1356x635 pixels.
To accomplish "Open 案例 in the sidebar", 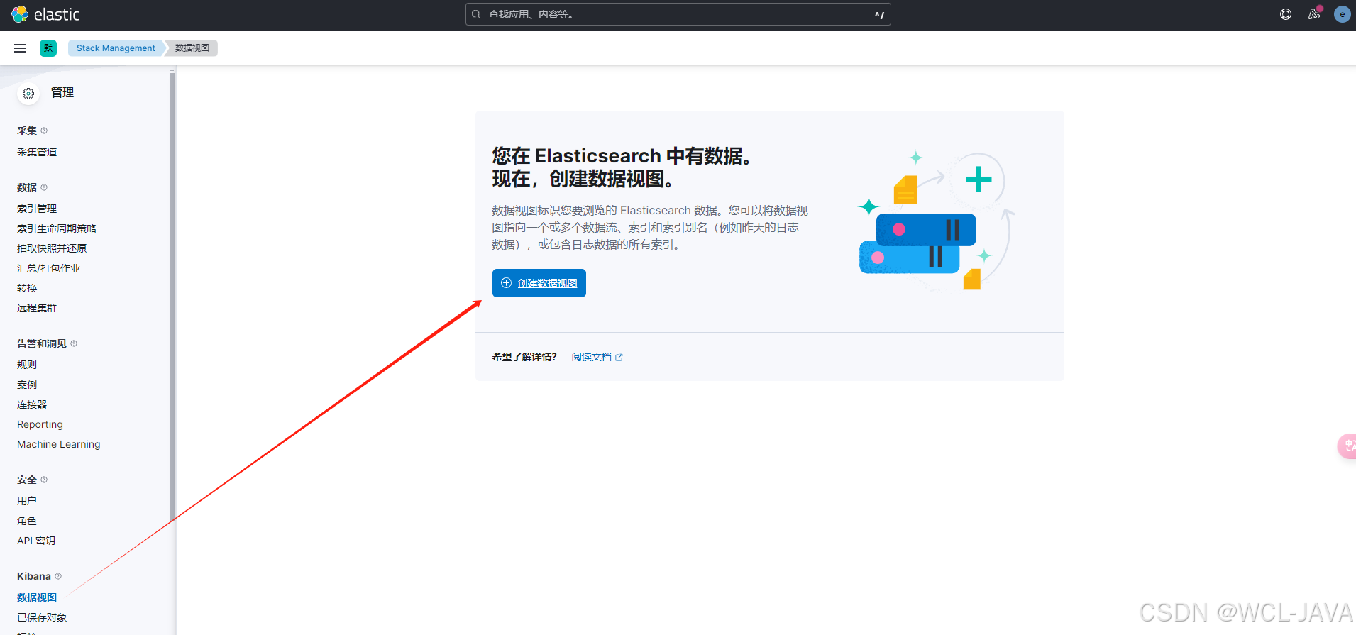I will [x=27, y=385].
